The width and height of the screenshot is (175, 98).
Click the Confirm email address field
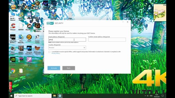click(x=107, y=39)
